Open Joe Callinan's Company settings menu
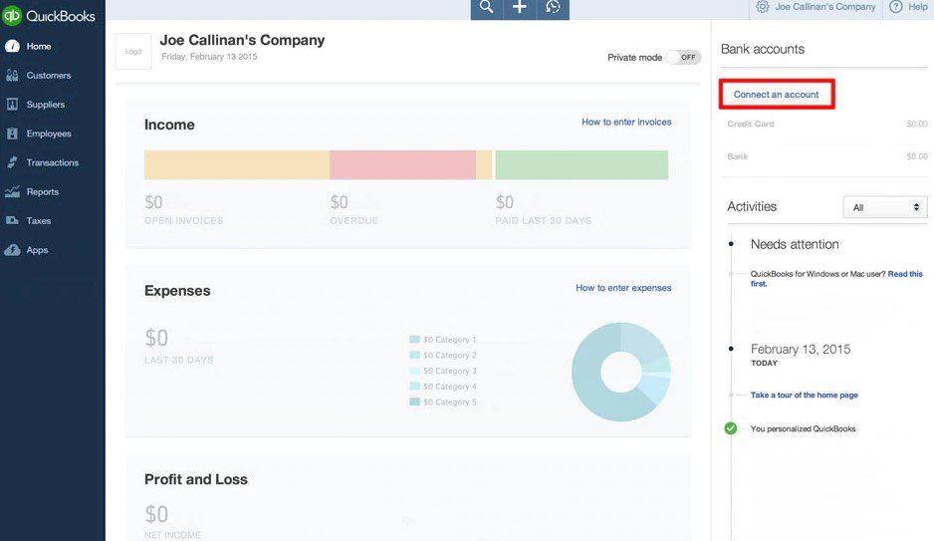The image size is (934, 541). click(824, 7)
